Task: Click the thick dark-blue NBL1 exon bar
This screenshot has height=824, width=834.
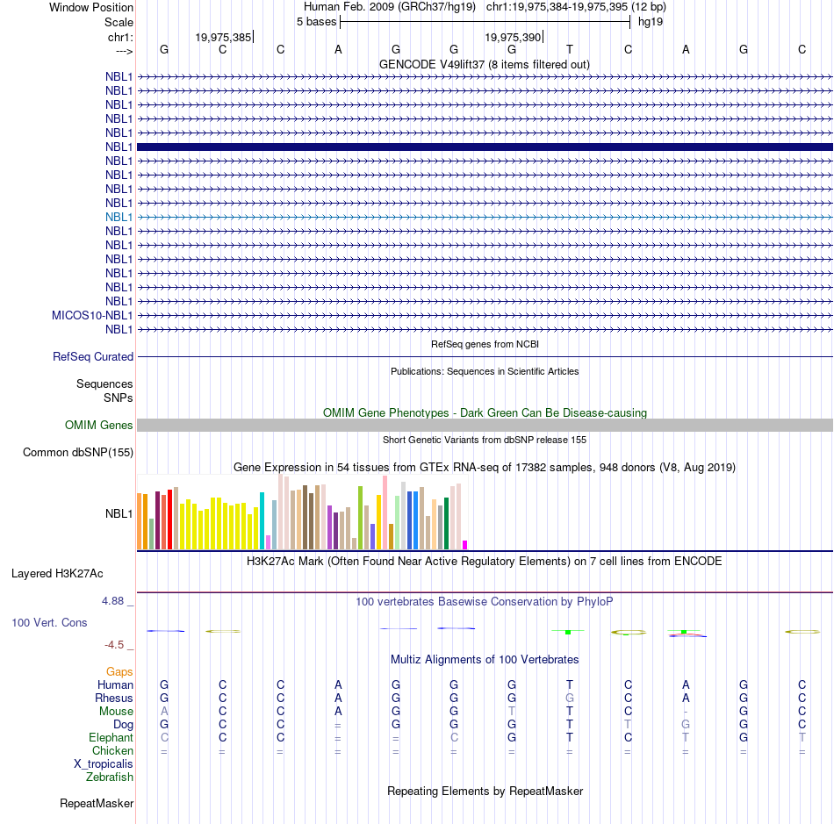Action: 485,147
